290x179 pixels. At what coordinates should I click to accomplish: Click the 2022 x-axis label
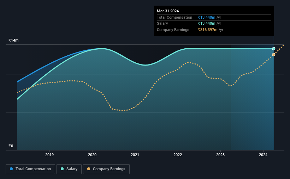coord(178,155)
